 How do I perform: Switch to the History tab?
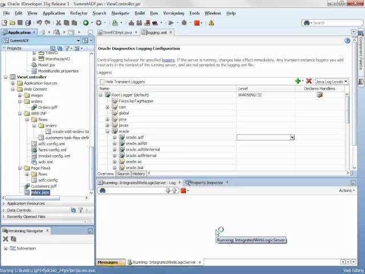139,174
